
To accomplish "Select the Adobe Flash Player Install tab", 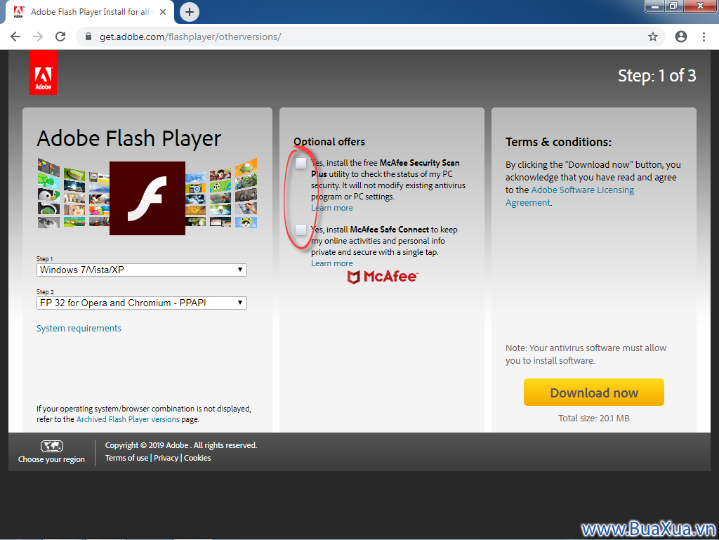I will [x=89, y=12].
